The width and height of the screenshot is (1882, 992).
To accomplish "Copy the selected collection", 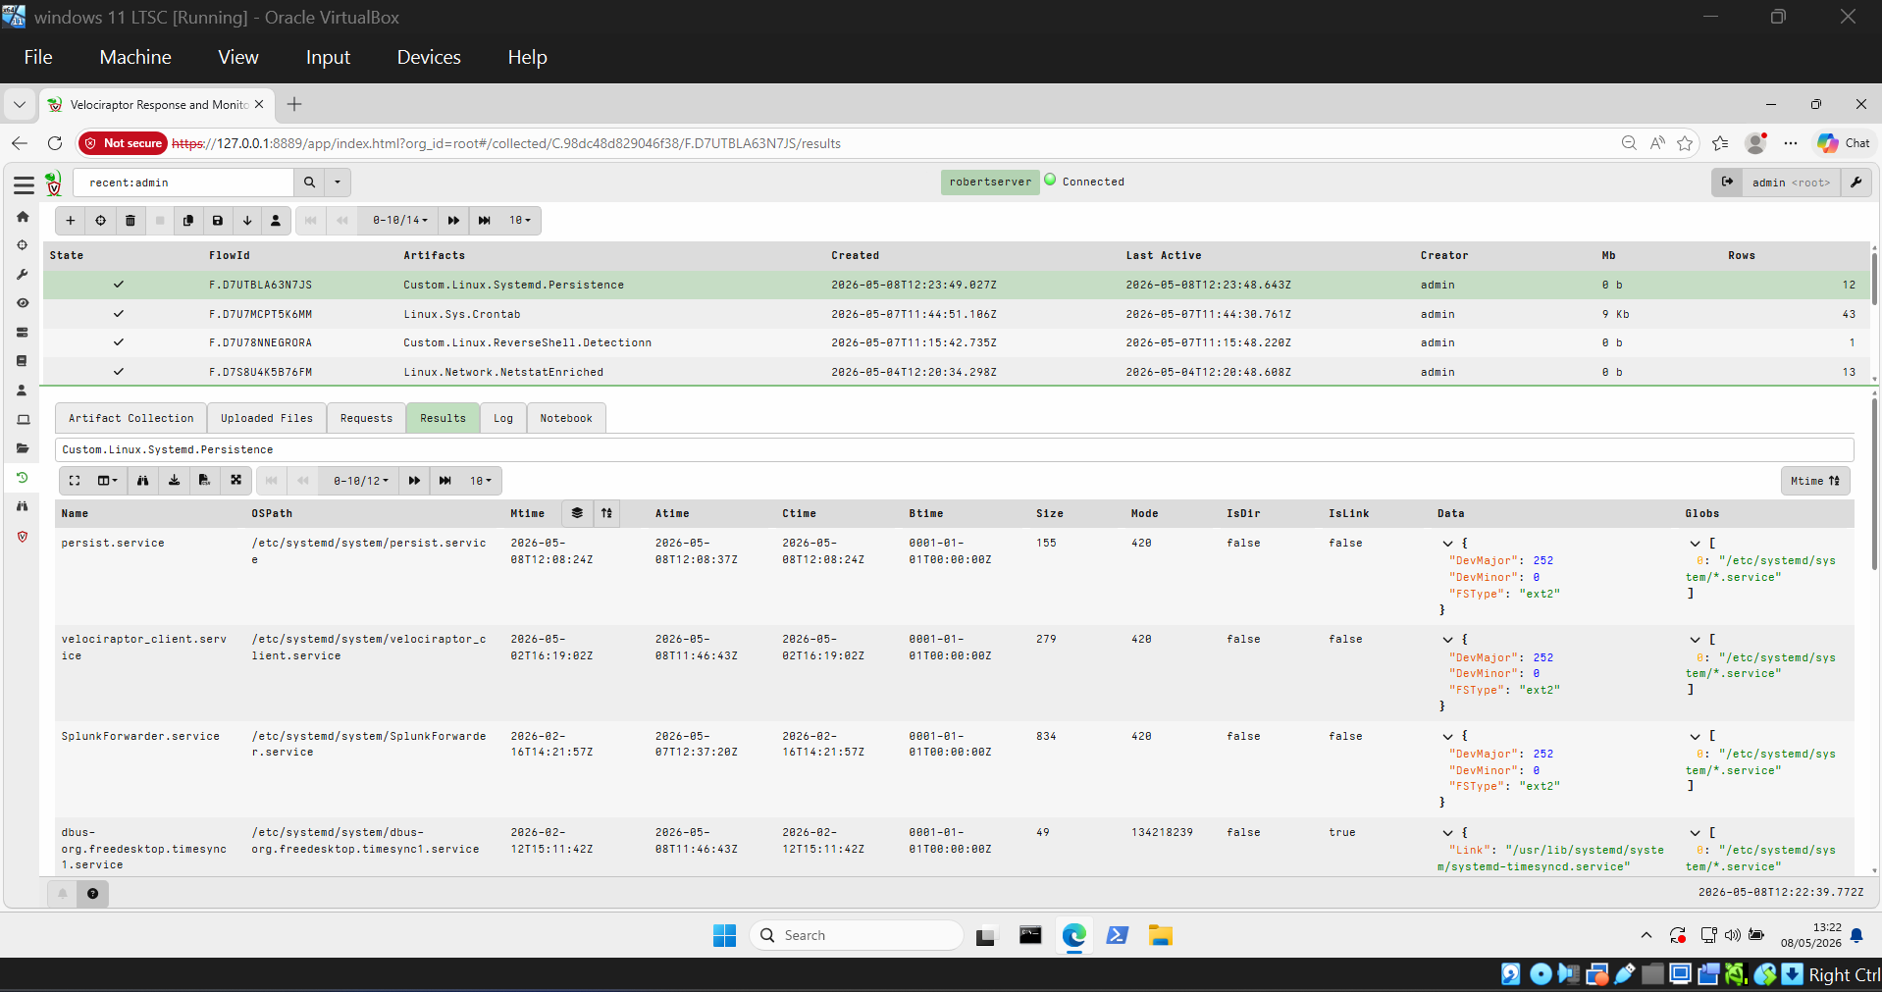I will point(188,221).
